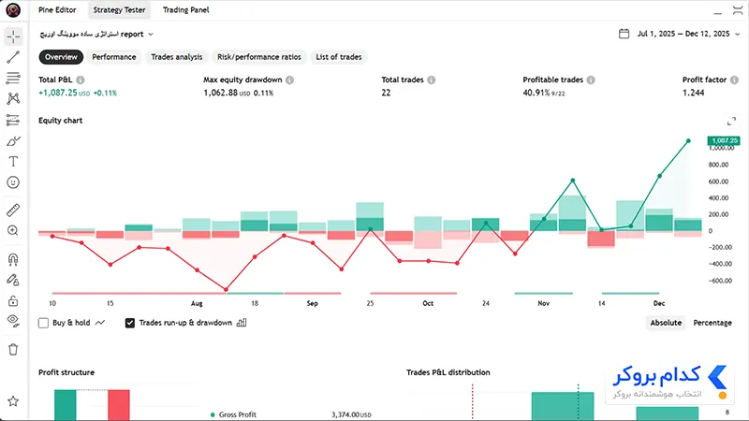The width and height of the screenshot is (749, 421).
Task: Open the text annotation tool
Action: click(13, 161)
